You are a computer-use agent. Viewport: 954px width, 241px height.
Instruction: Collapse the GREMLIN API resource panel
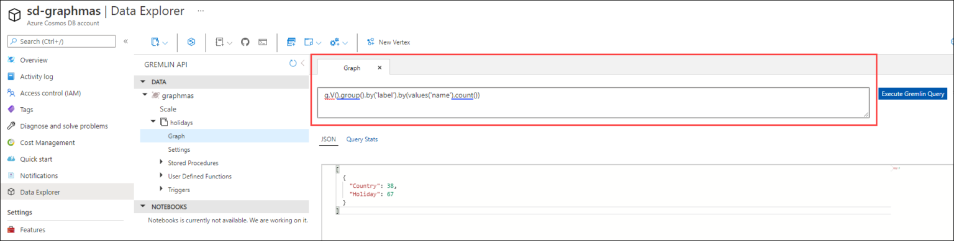click(303, 63)
